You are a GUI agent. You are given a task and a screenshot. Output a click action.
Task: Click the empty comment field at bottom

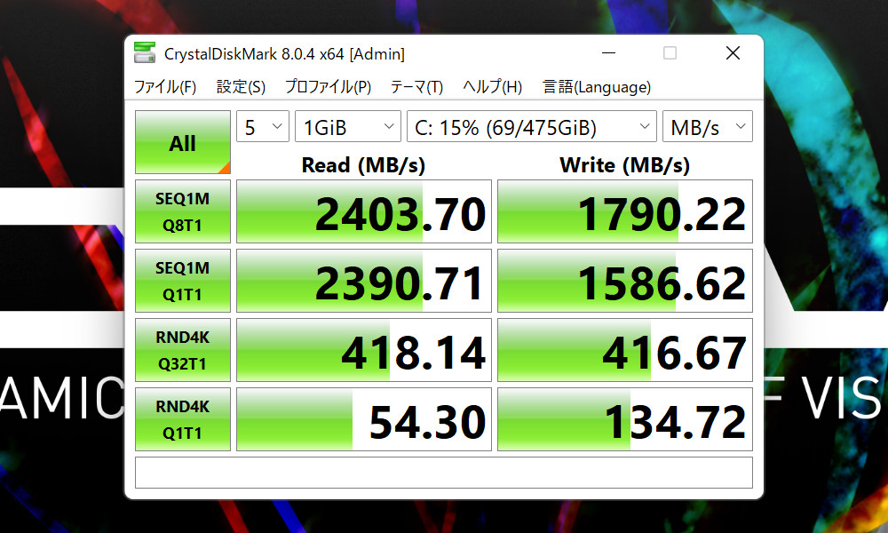(x=443, y=473)
